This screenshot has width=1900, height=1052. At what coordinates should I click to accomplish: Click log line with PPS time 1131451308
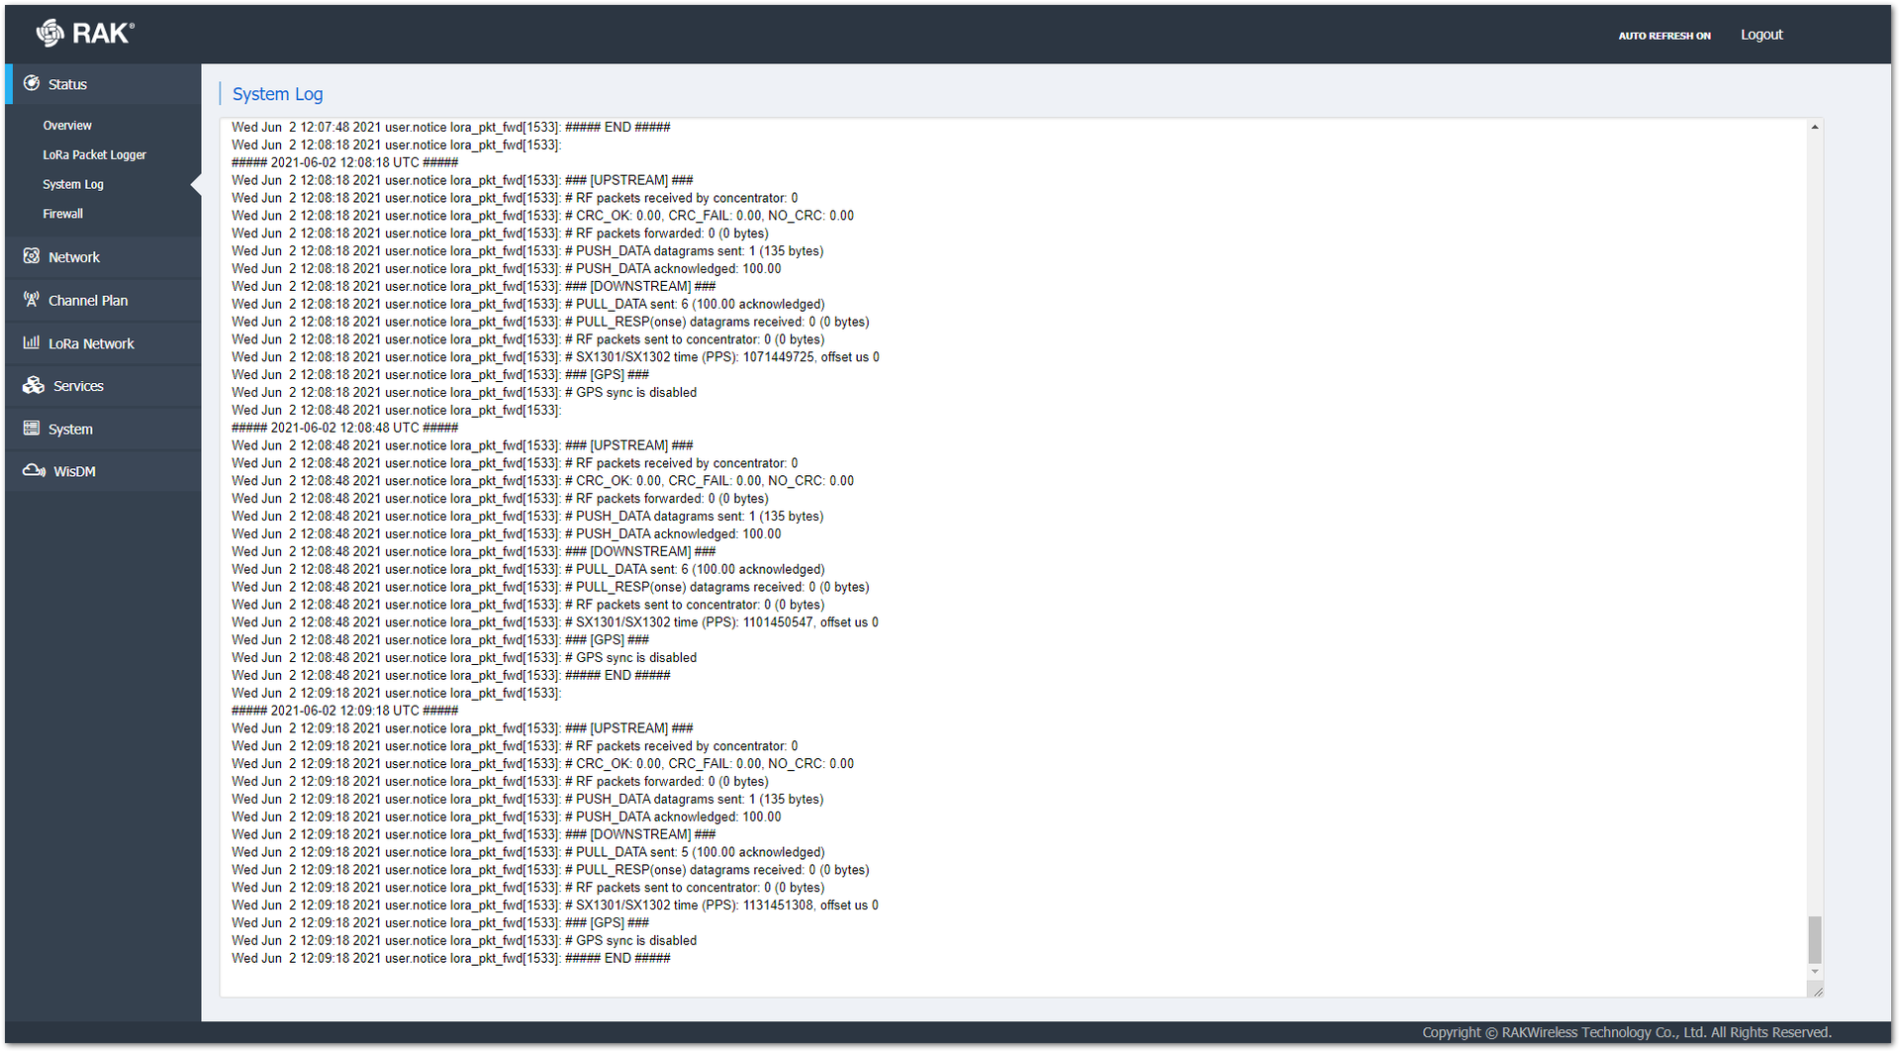click(x=555, y=906)
